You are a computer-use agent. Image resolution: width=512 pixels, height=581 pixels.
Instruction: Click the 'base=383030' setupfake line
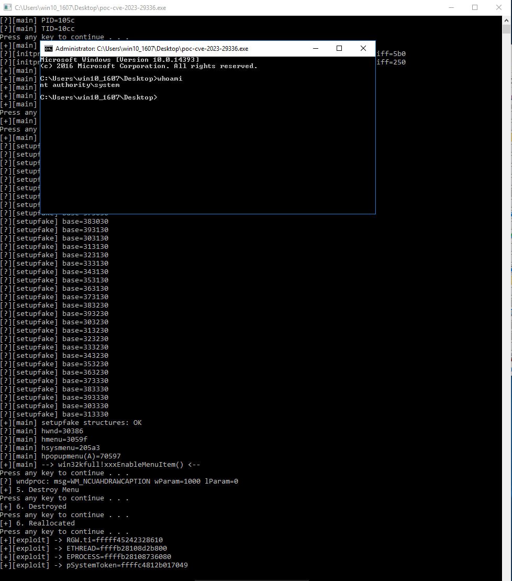(54, 222)
